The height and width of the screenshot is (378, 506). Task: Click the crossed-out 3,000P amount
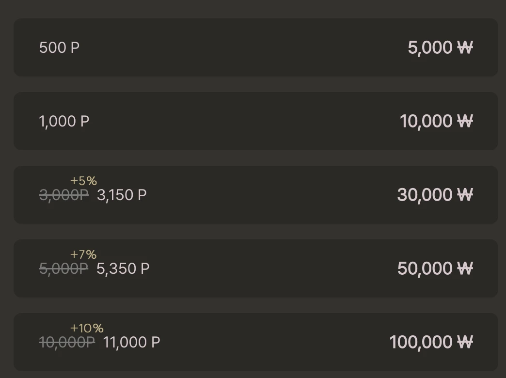(63, 195)
